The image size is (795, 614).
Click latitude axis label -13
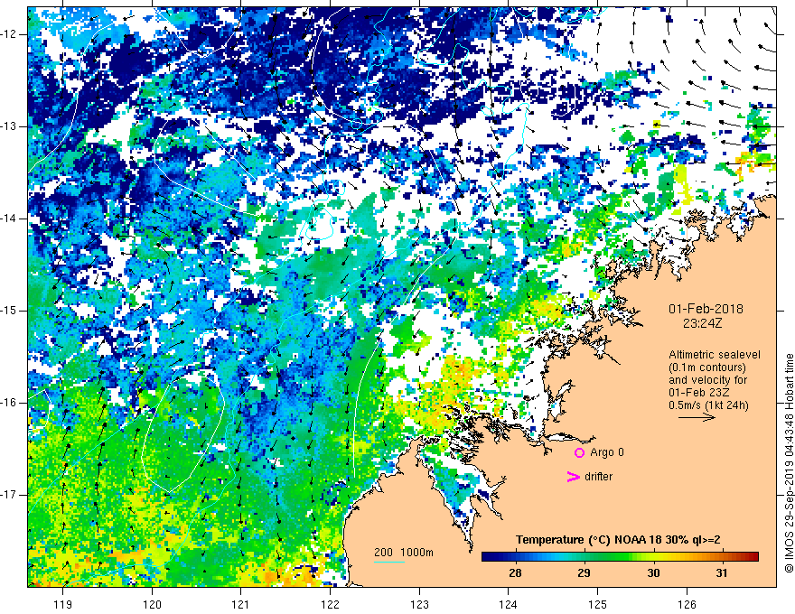tap(9, 126)
